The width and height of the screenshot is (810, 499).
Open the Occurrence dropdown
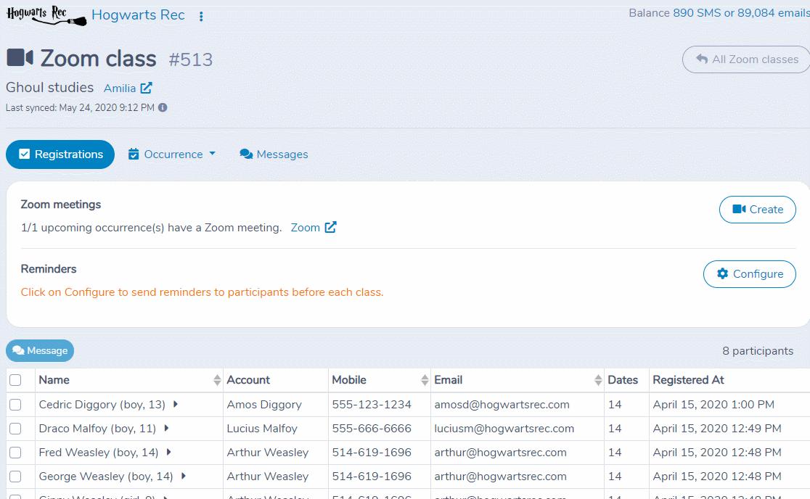point(172,154)
